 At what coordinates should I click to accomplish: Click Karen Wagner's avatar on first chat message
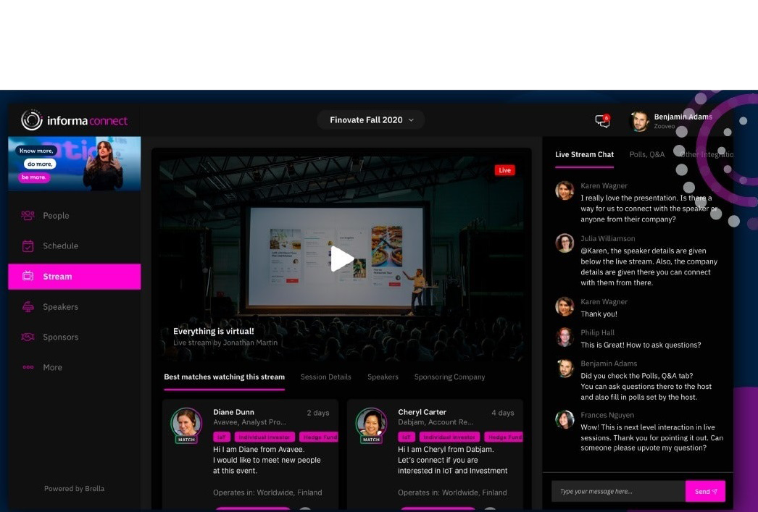(x=565, y=190)
